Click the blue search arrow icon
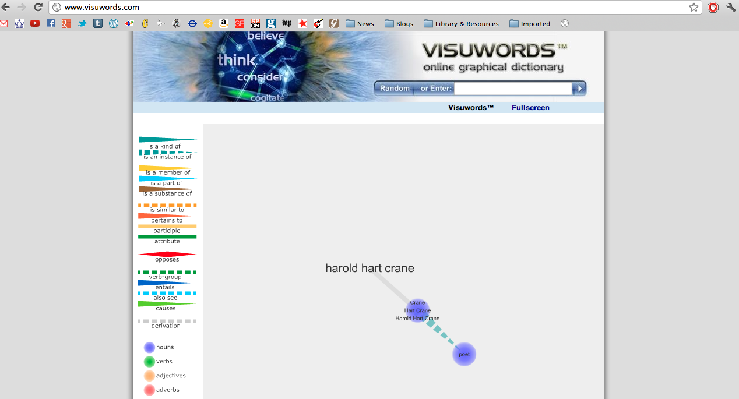The image size is (739, 399). (580, 88)
